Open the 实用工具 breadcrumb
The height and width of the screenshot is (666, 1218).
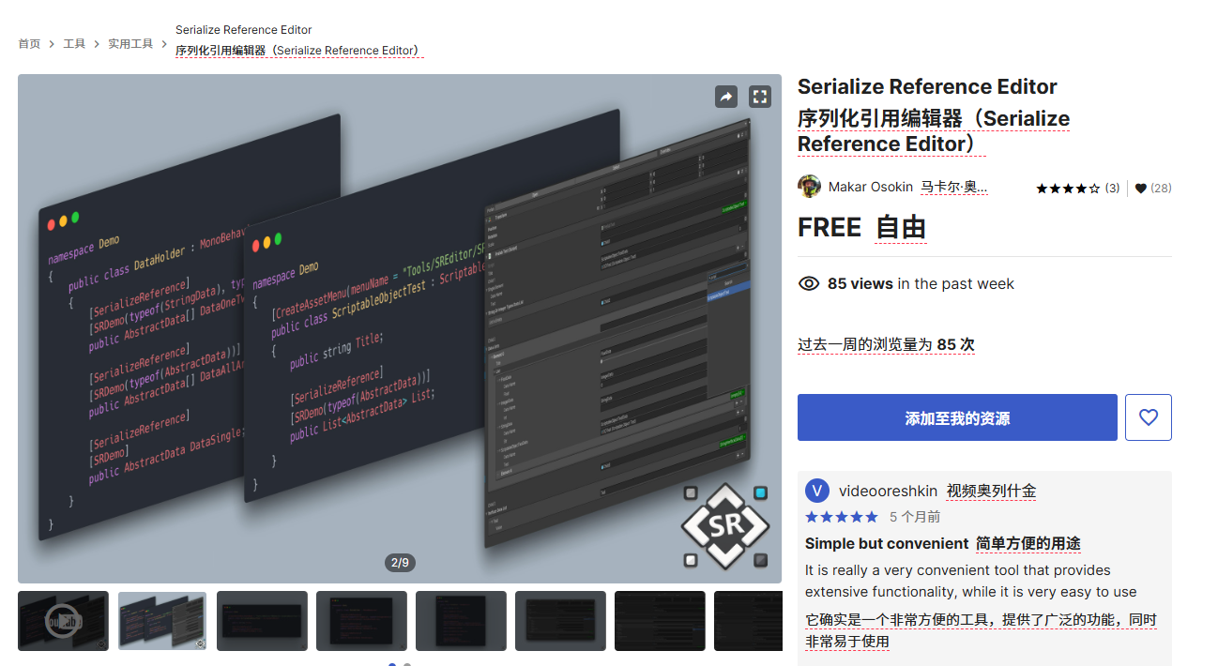[x=130, y=43]
